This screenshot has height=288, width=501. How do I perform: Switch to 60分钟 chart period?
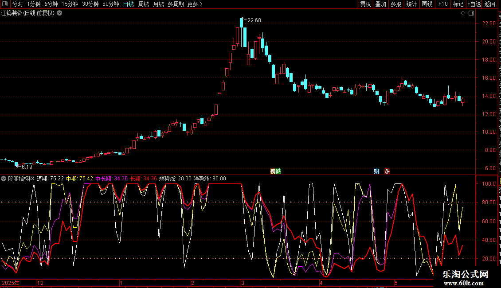coord(111,4)
